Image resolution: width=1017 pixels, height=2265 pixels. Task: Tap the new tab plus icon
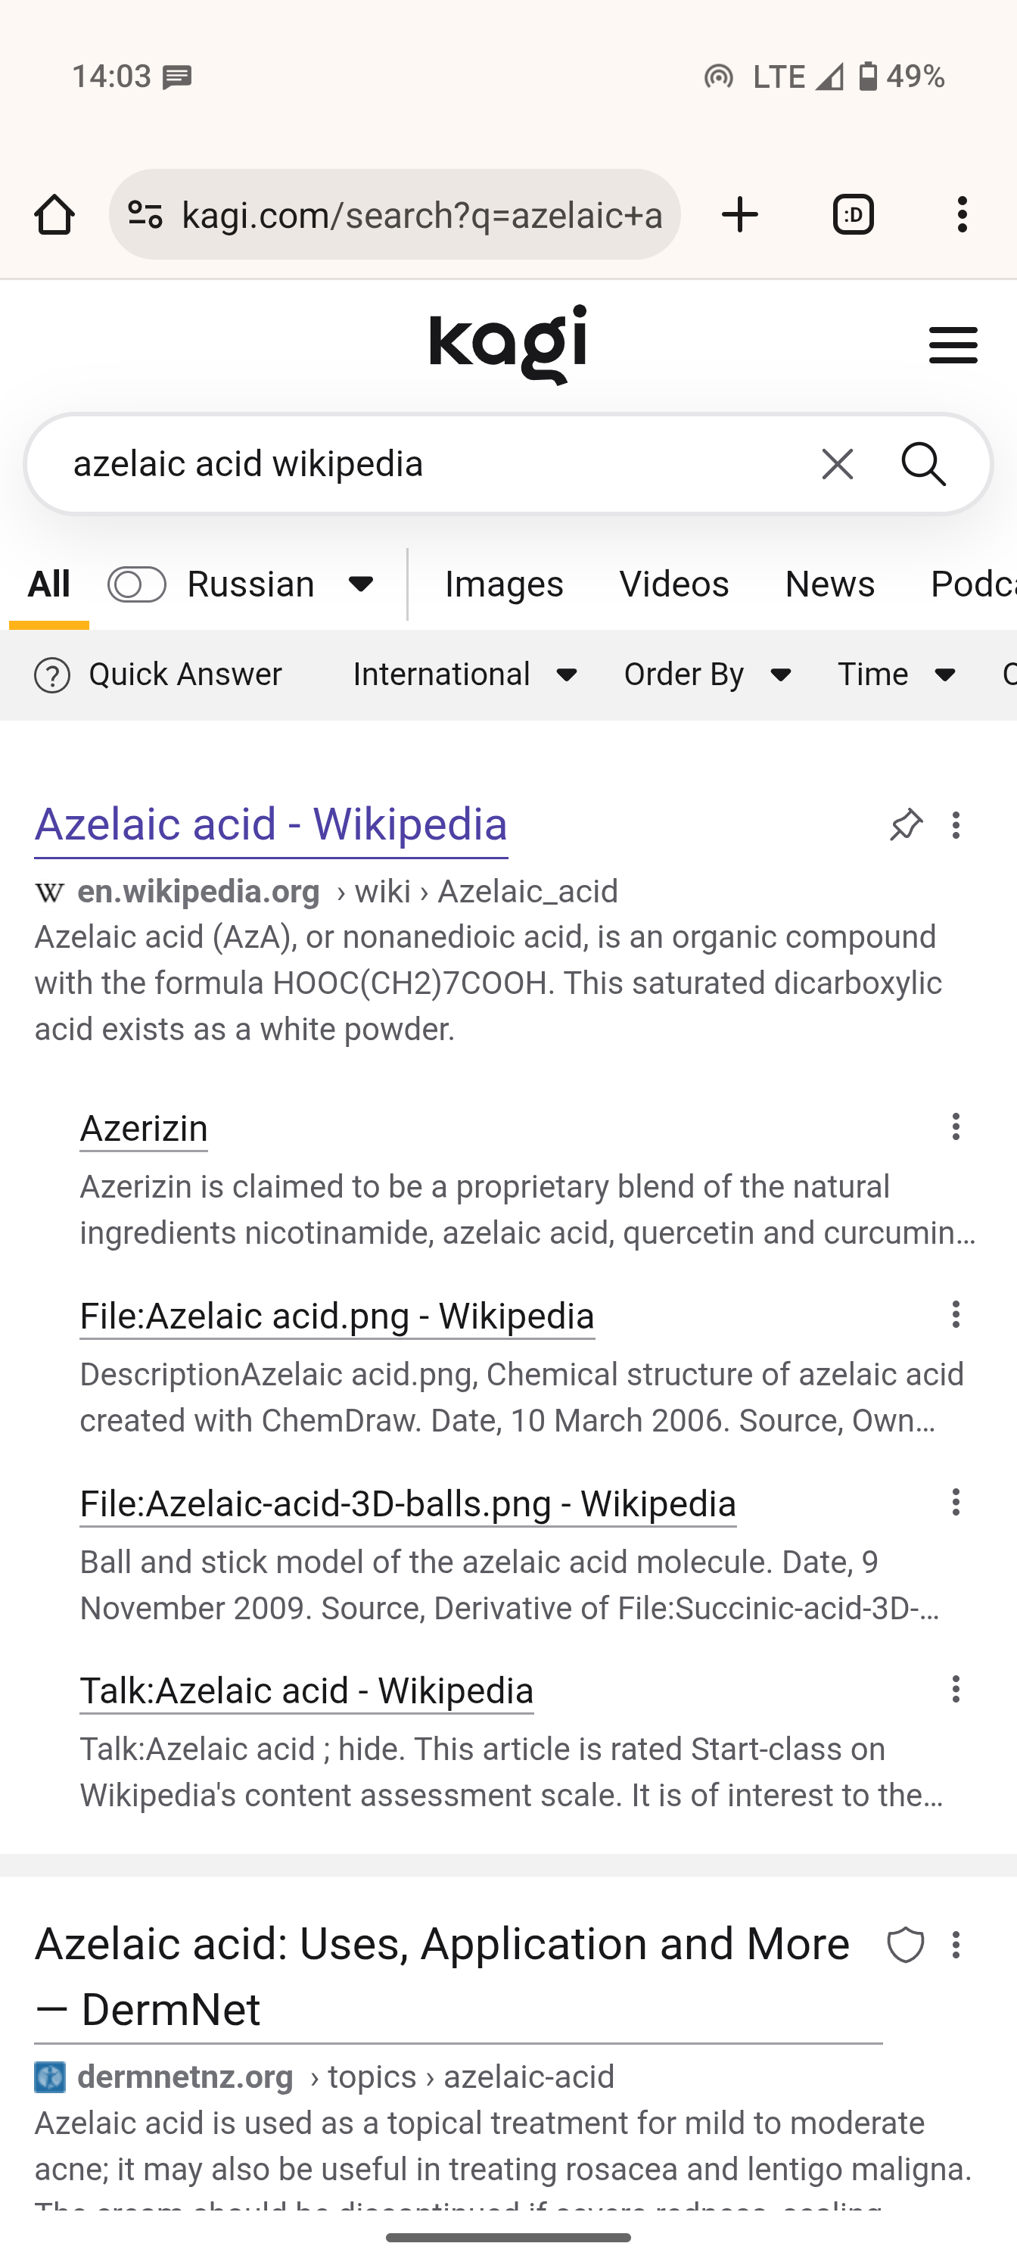740,214
